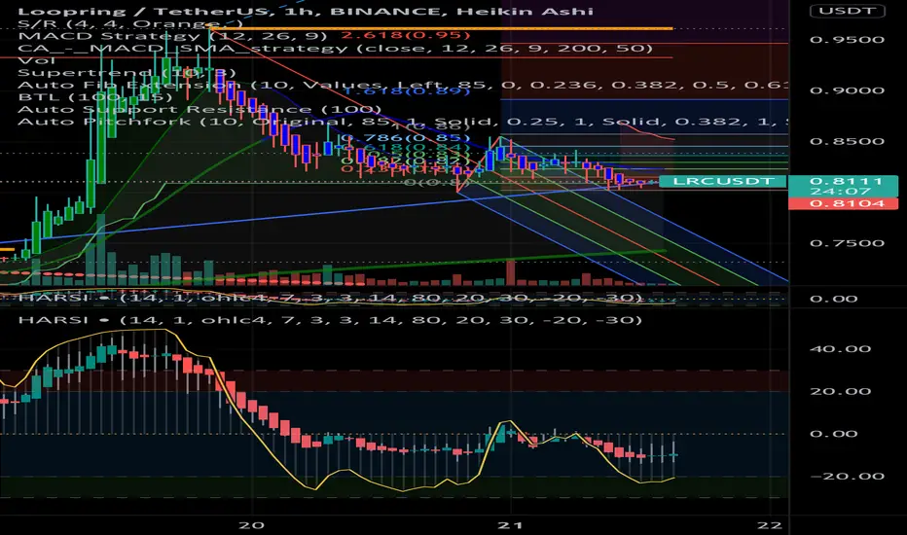Select the MACD Strategy (12, 26, 9) legend
Viewport: 907px width, 535px height.
172,36
